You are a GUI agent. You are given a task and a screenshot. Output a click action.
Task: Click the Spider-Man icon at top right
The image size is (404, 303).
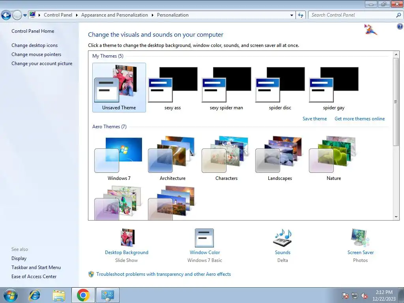pyautogui.click(x=370, y=29)
